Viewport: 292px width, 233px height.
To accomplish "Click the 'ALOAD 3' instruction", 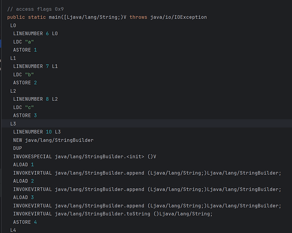I will click(23, 198).
